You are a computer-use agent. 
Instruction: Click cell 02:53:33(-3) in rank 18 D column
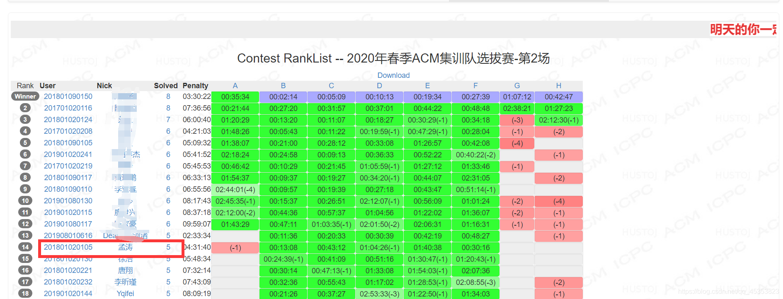pos(379,294)
